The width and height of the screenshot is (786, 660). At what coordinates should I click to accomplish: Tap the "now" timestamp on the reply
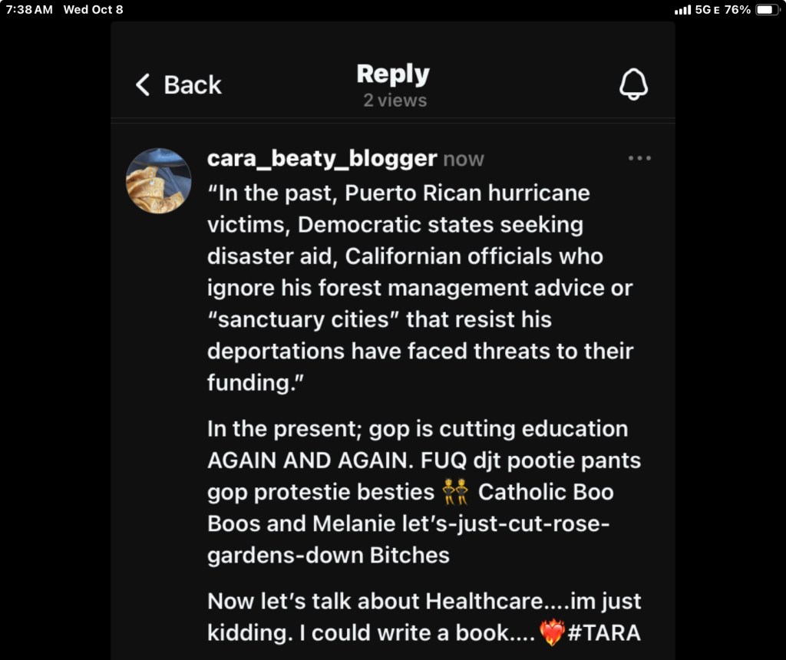[x=464, y=159]
